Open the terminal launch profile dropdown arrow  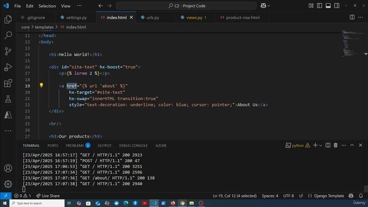[x=320, y=145]
